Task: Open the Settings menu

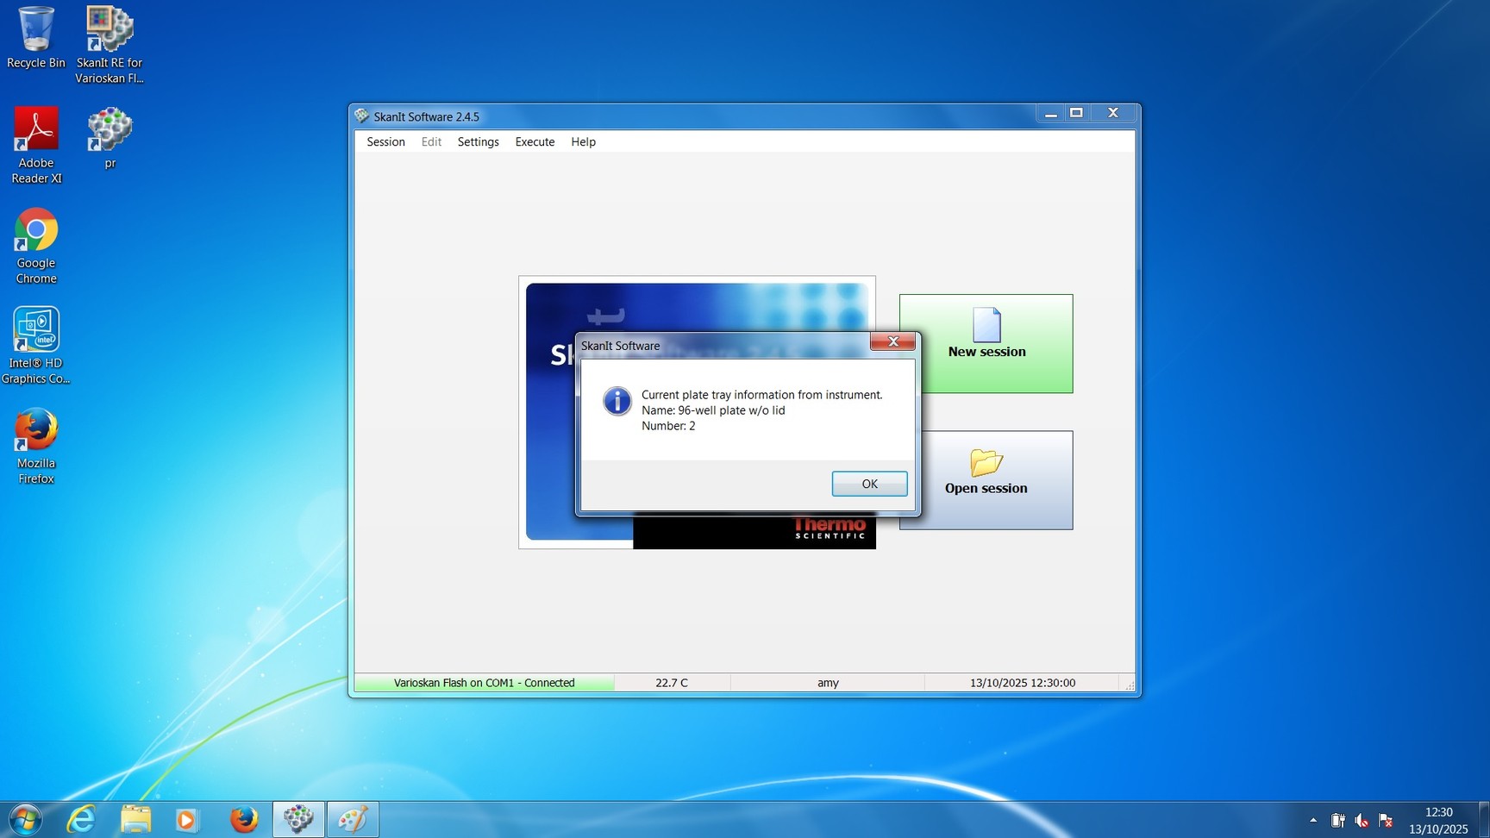Action: (478, 141)
